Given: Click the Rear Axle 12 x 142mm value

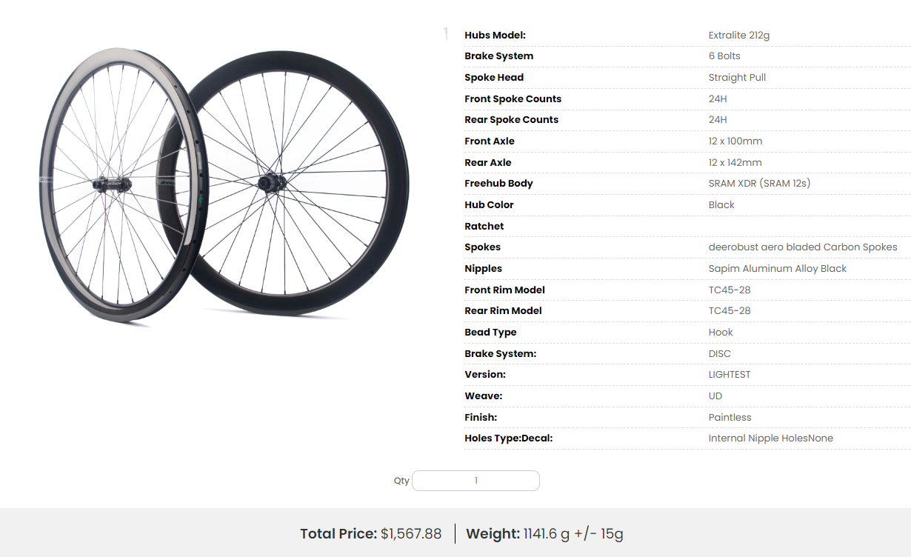Looking at the screenshot, I should tap(735, 163).
